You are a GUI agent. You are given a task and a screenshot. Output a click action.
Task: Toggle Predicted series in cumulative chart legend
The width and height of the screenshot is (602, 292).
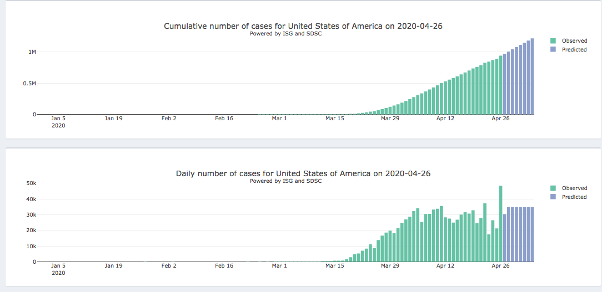[574, 50]
